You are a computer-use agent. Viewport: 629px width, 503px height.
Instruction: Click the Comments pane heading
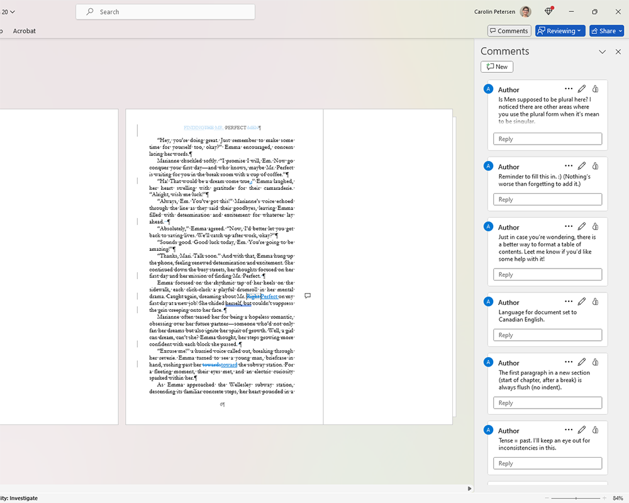pyautogui.click(x=504, y=52)
